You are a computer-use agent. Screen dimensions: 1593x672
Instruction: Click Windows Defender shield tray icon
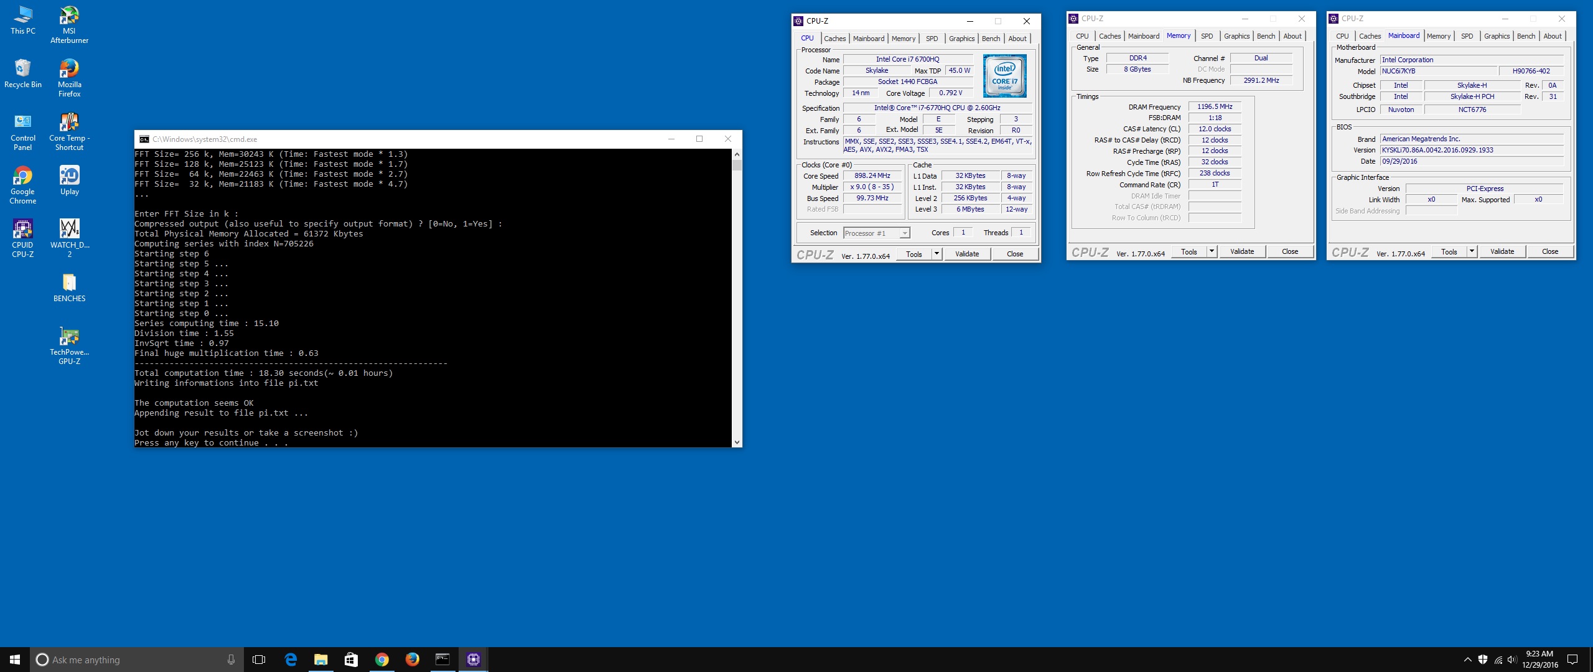[x=1483, y=660]
